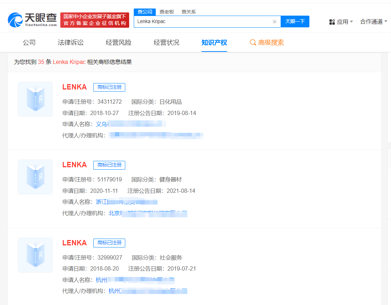391x305 pixels.
Task: Open the 经营状况 tab
Action: 166,42
